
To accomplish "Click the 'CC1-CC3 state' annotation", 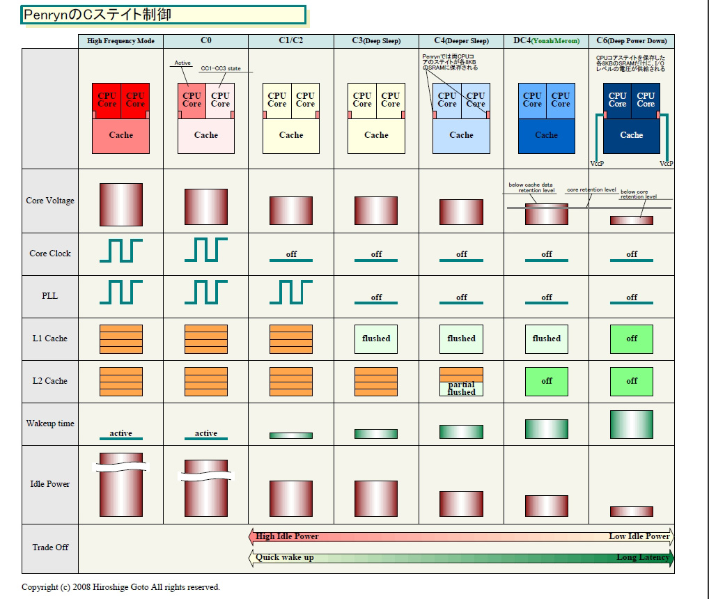I will [221, 68].
